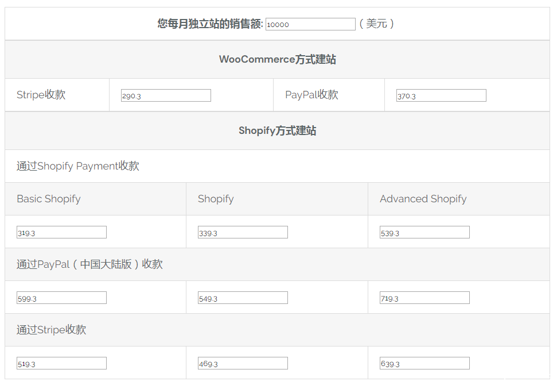
Task: Select the field showing 469.3
Action: [x=243, y=363]
